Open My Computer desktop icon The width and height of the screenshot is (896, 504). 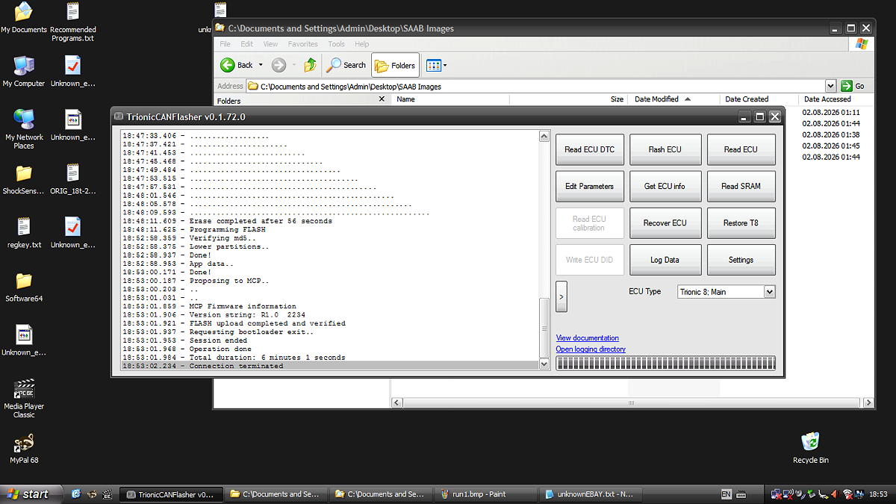(x=23, y=72)
